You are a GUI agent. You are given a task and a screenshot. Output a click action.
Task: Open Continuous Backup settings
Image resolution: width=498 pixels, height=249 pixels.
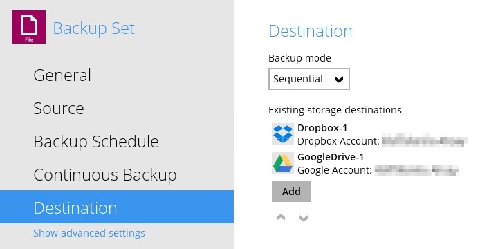tap(105, 175)
